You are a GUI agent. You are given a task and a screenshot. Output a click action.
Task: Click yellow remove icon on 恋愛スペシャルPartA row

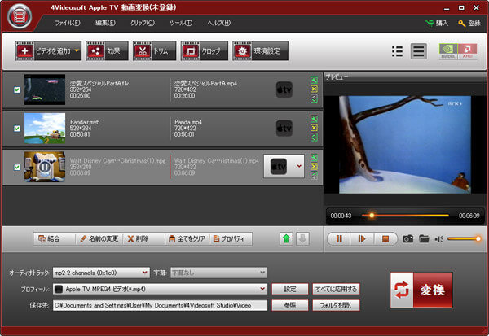[x=314, y=89]
